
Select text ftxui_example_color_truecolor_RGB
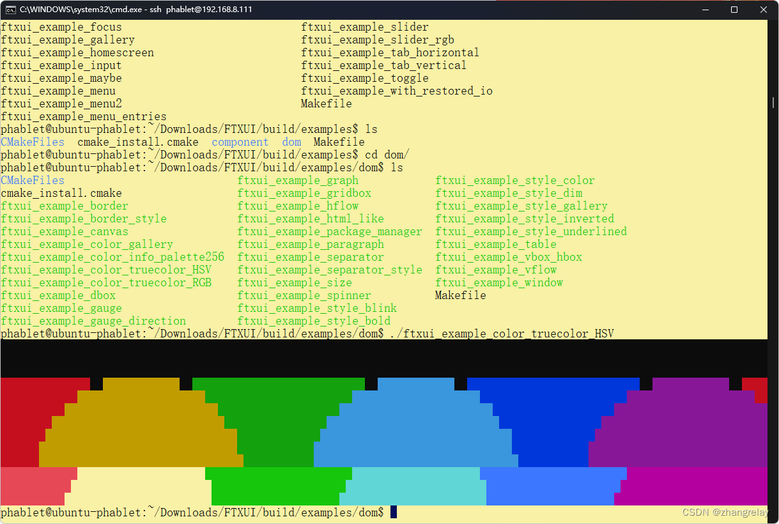pyautogui.click(x=106, y=282)
